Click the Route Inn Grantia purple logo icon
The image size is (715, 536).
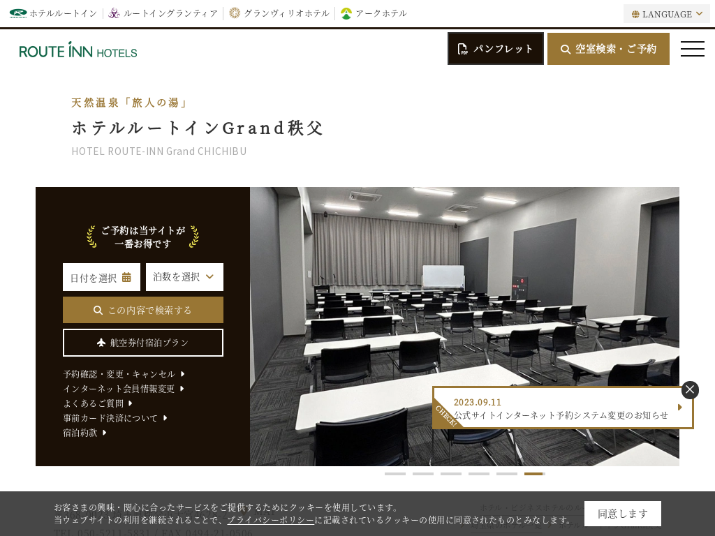[x=114, y=14]
